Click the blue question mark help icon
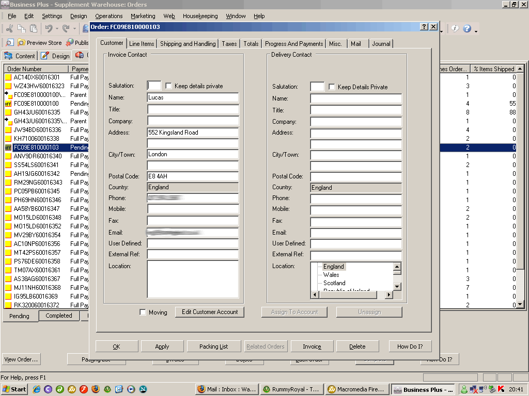This screenshot has width=529, height=396. [467, 29]
